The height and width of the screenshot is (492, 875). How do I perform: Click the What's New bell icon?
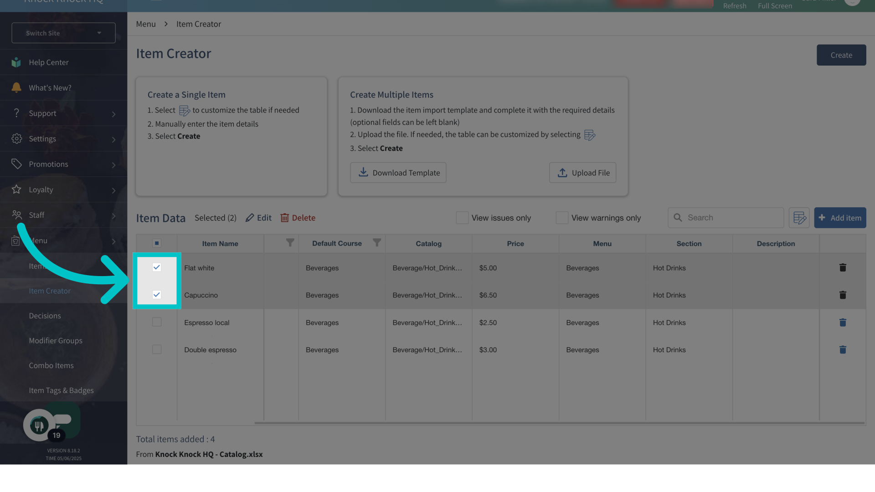pos(16,87)
